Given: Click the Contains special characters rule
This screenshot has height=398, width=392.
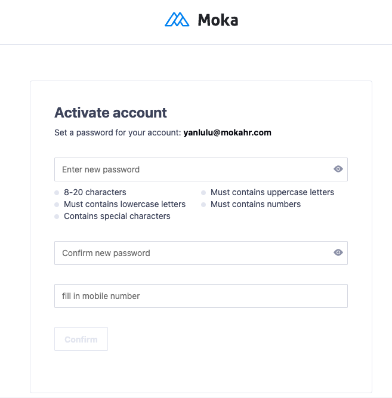Looking at the screenshot, I should pyautogui.click(x=117, y=216).
